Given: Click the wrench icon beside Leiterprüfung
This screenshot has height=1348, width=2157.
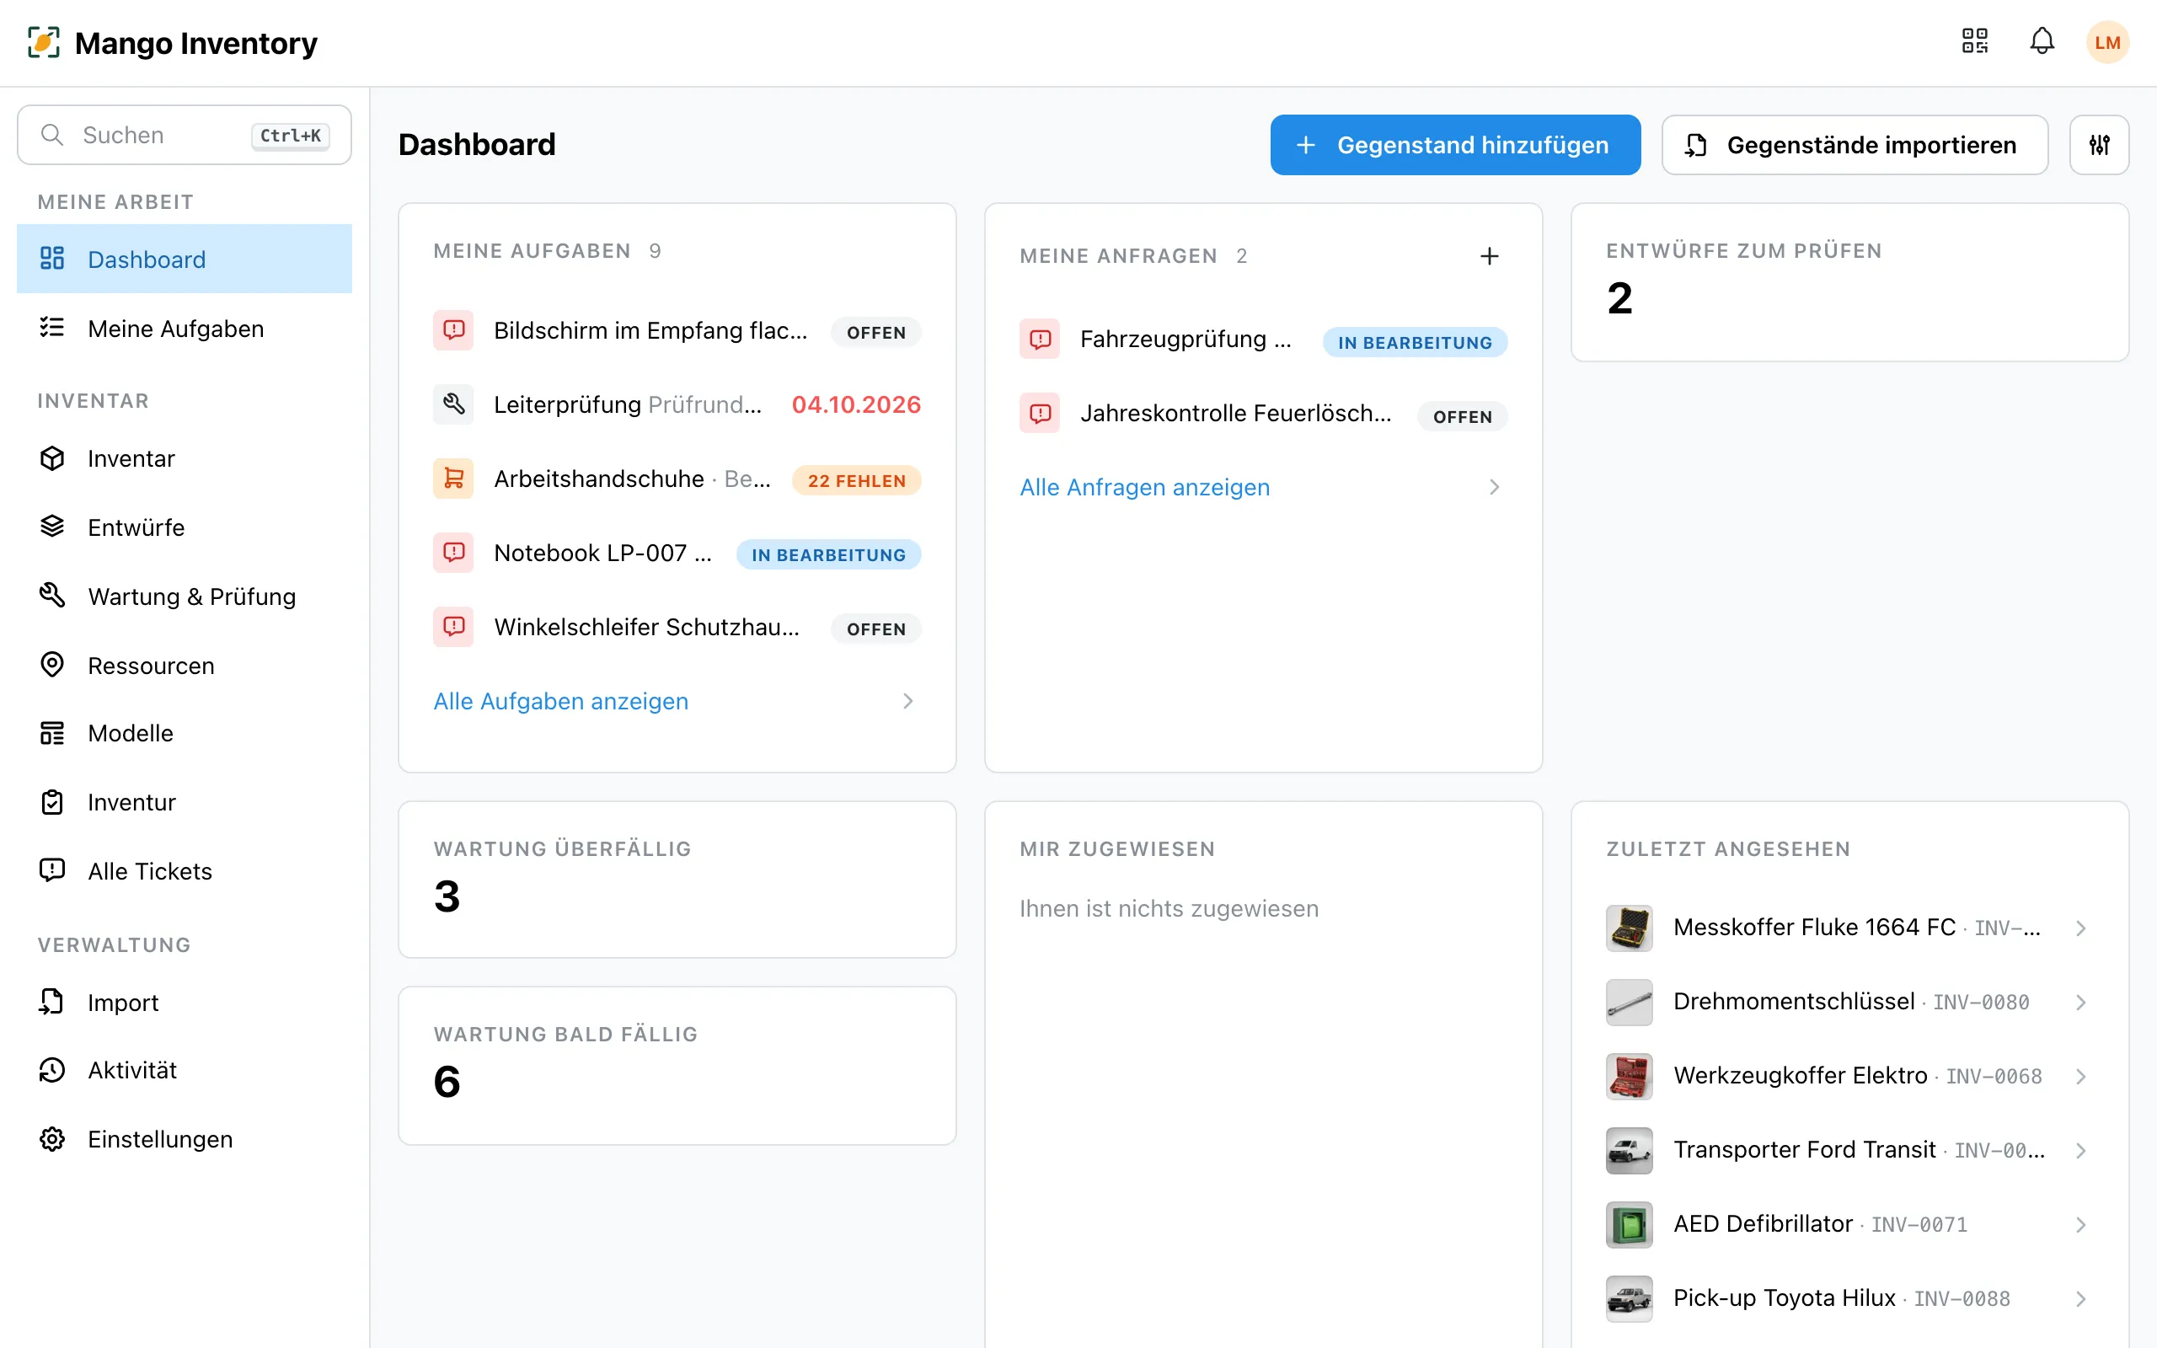Looking at the screenshot, I should (x=453, y=404).
